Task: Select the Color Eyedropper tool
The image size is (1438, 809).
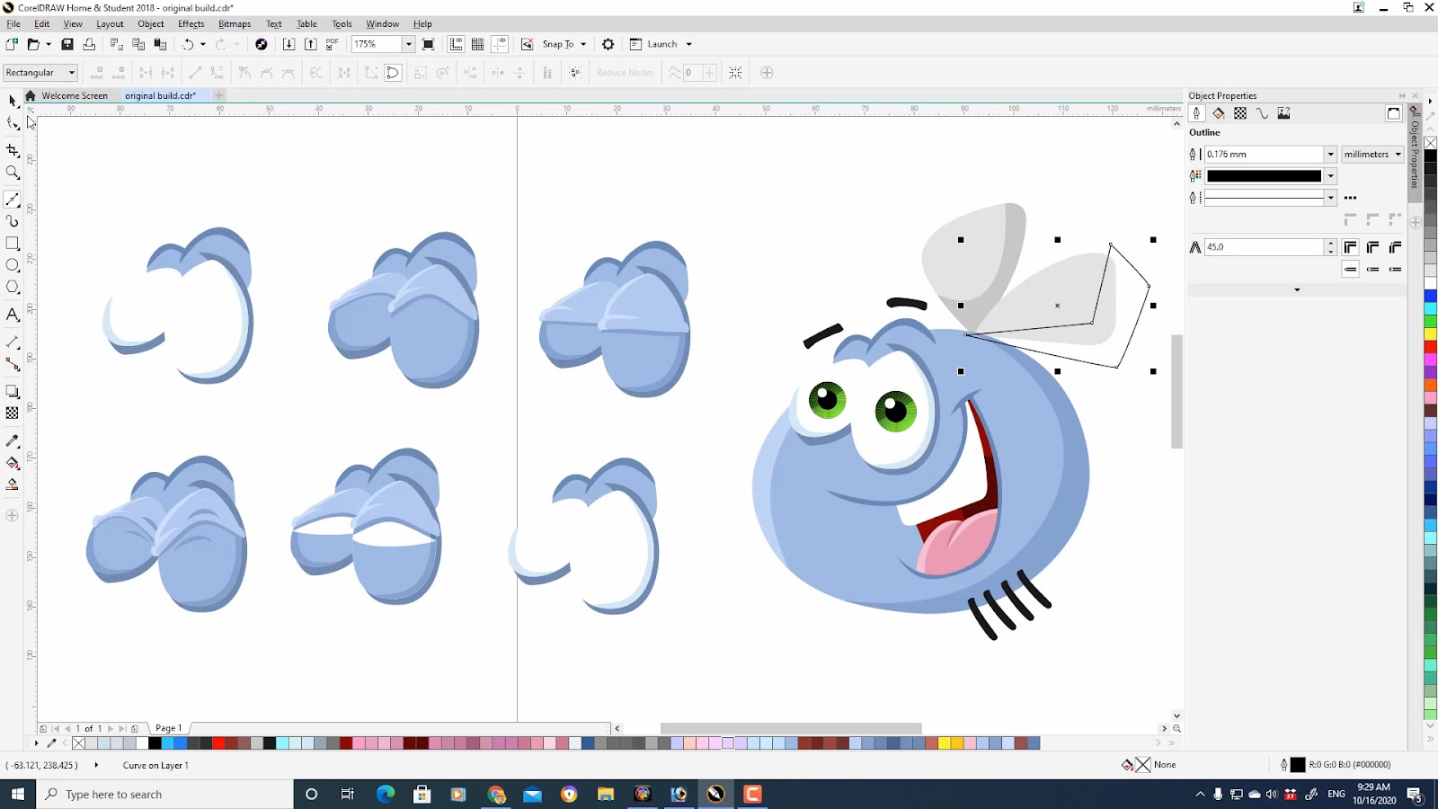Action: coord(13,440)
